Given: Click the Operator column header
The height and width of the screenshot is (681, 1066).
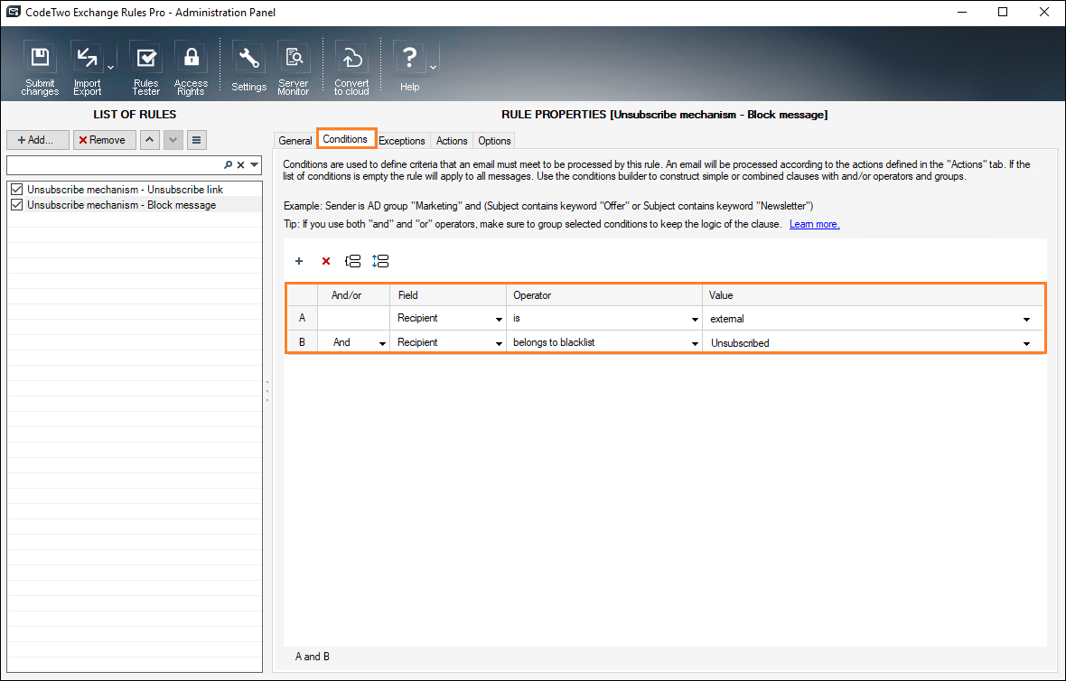Looking at the screenshot, I should pos(604,295).
